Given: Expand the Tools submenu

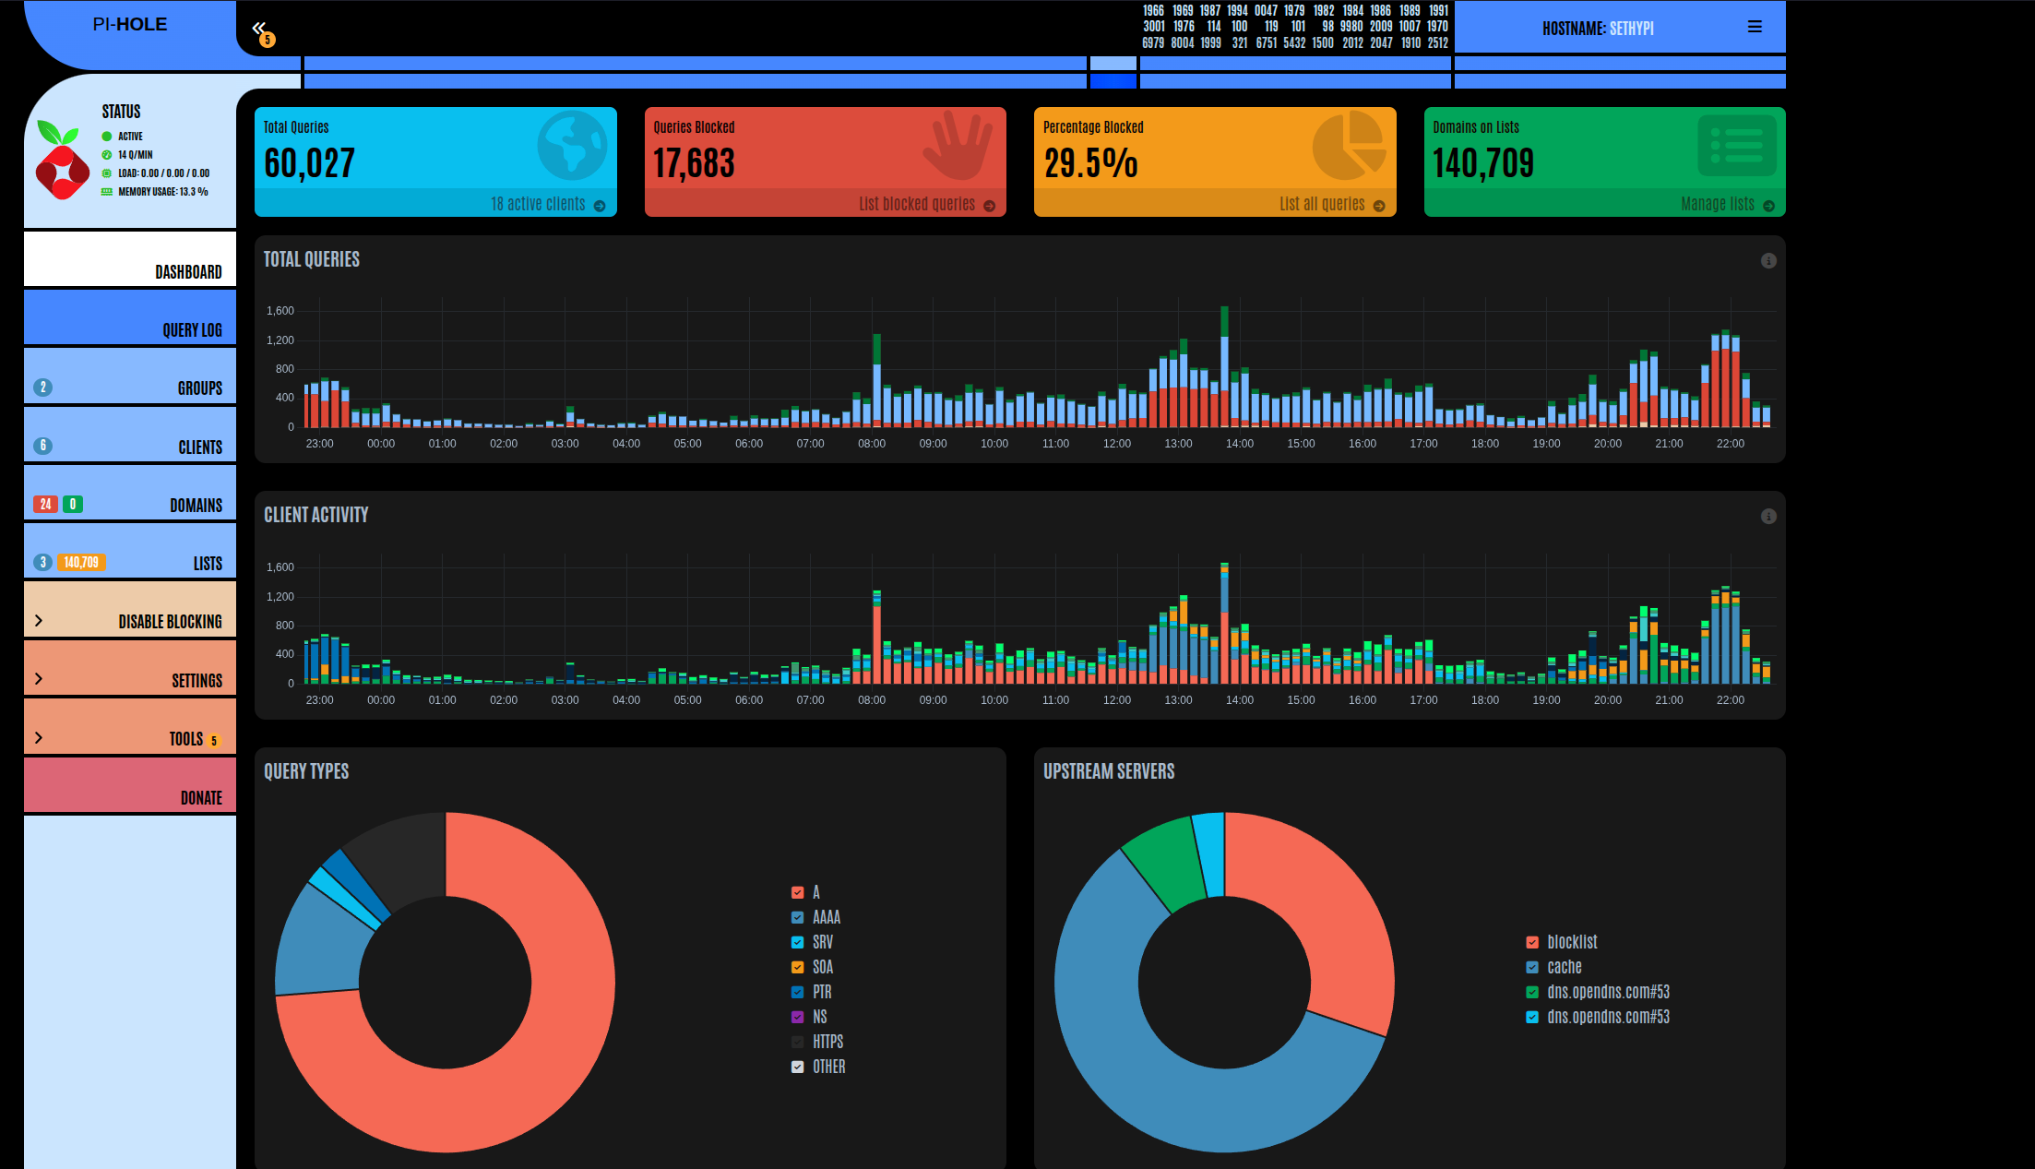Looking at the screenshot, I should 130,726.
